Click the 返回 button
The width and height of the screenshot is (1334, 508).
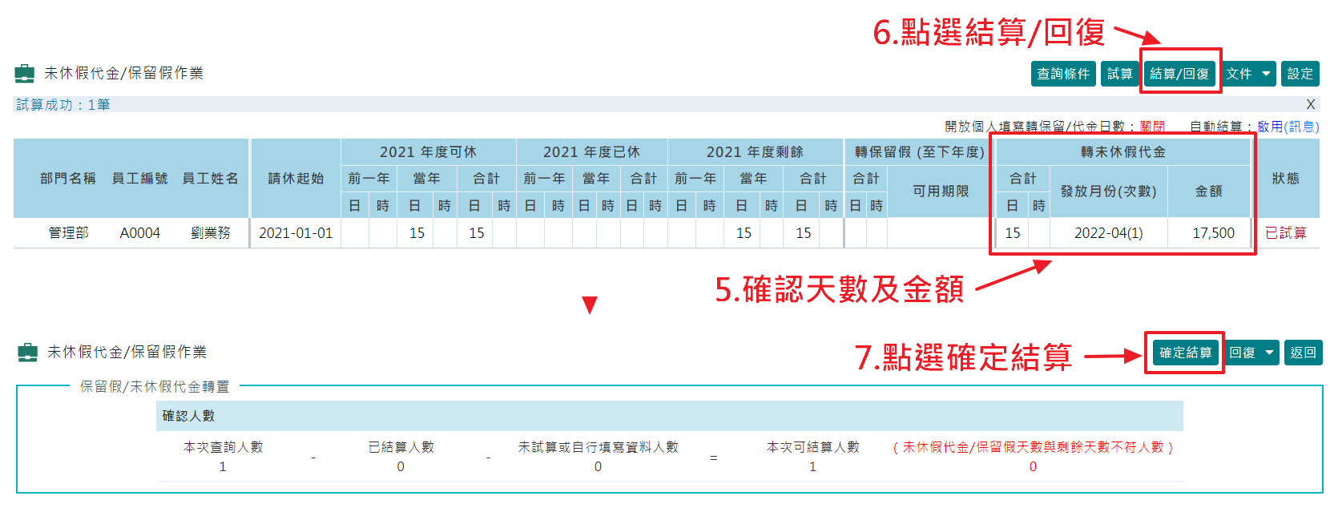tap(1304, 353)
